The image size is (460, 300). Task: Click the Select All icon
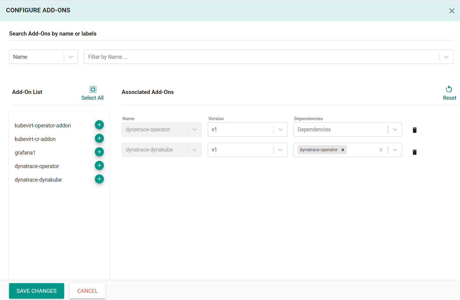(93, 89)
